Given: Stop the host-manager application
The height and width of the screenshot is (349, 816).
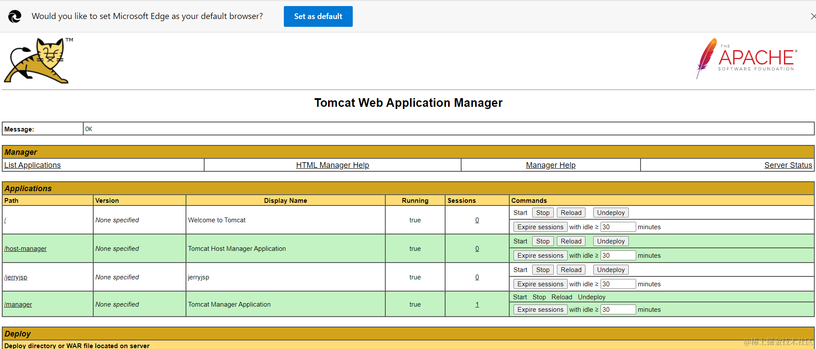Looking at the screenshot, I should pyautogui.click(x=543, y=241).
